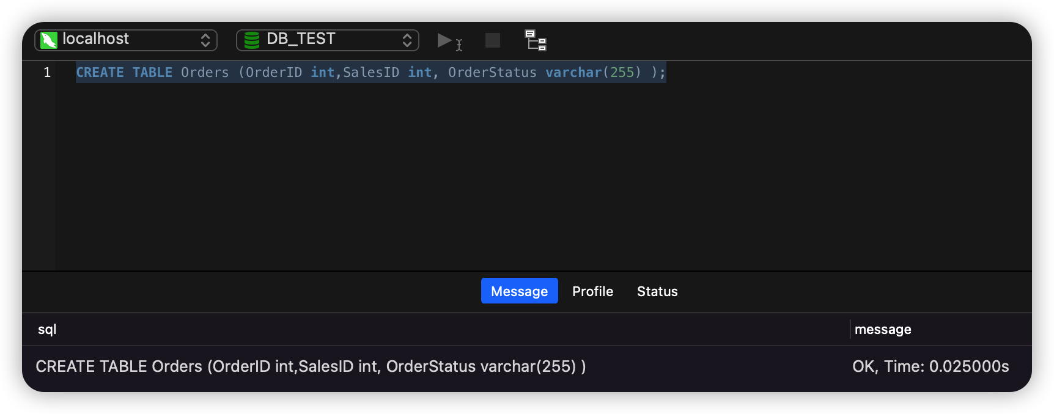
Task: Open the DB_TEST database dropdown
Action: tap(328, 40)
